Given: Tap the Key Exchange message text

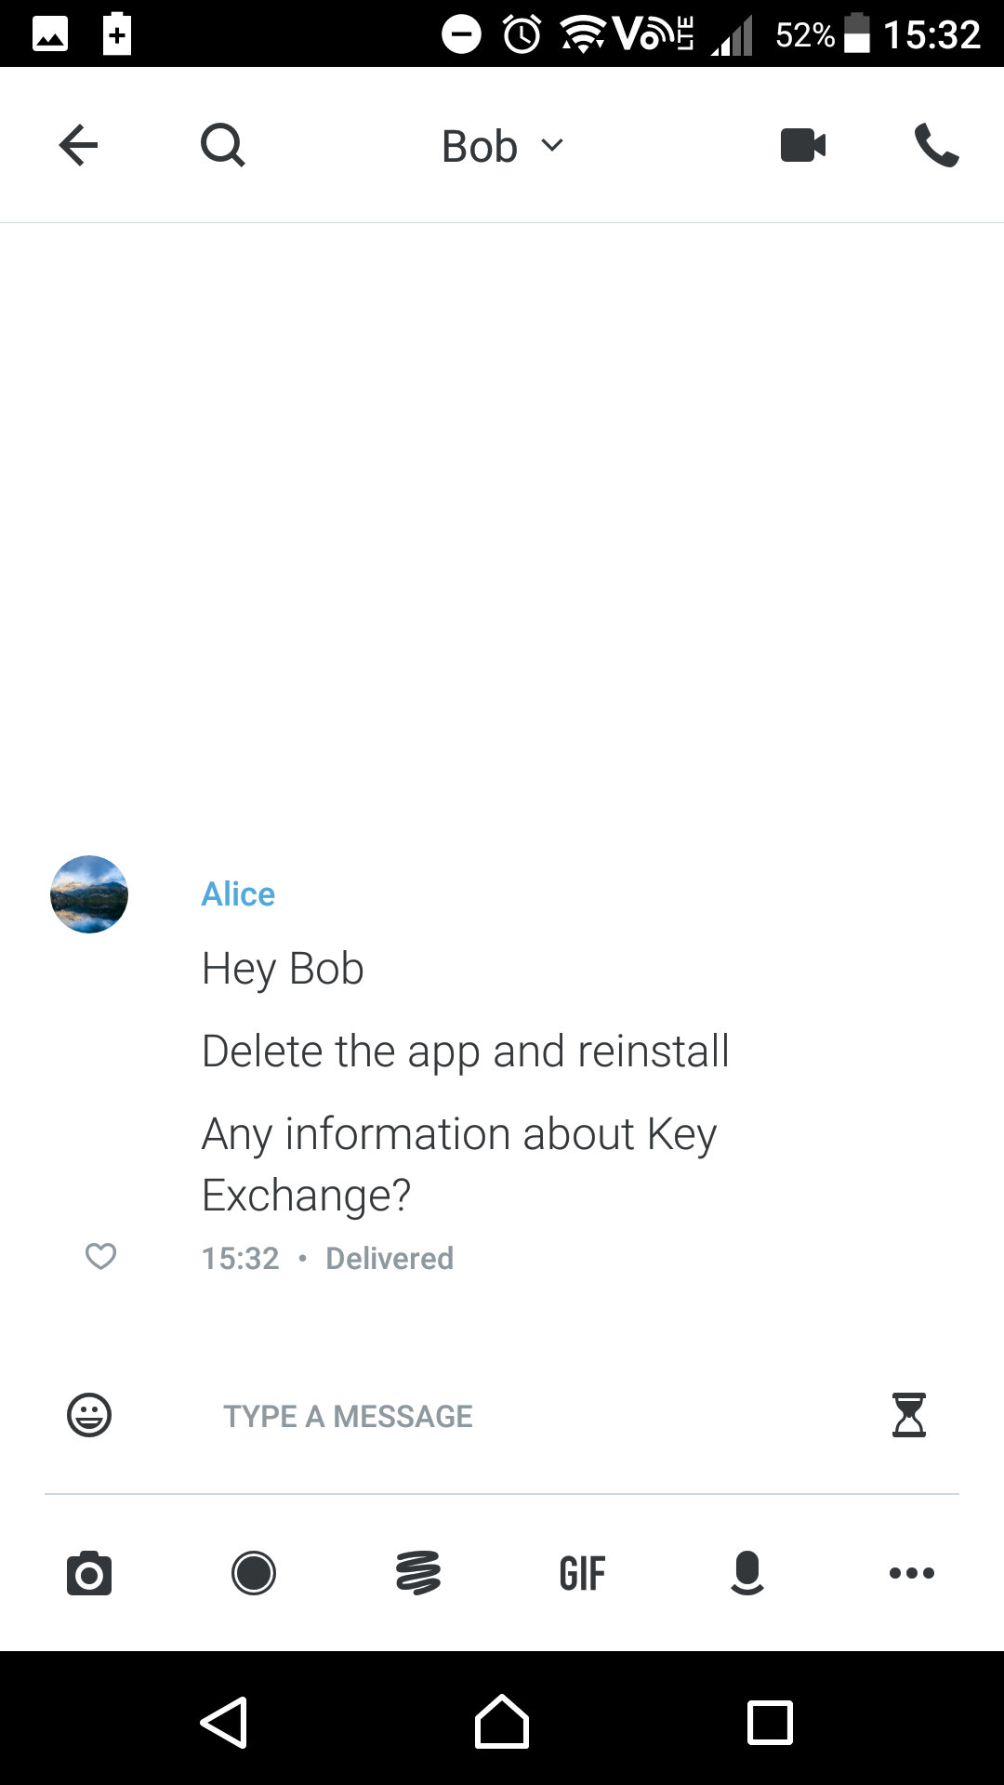Looking at the screenshot, I should [x=459, y=1164].
